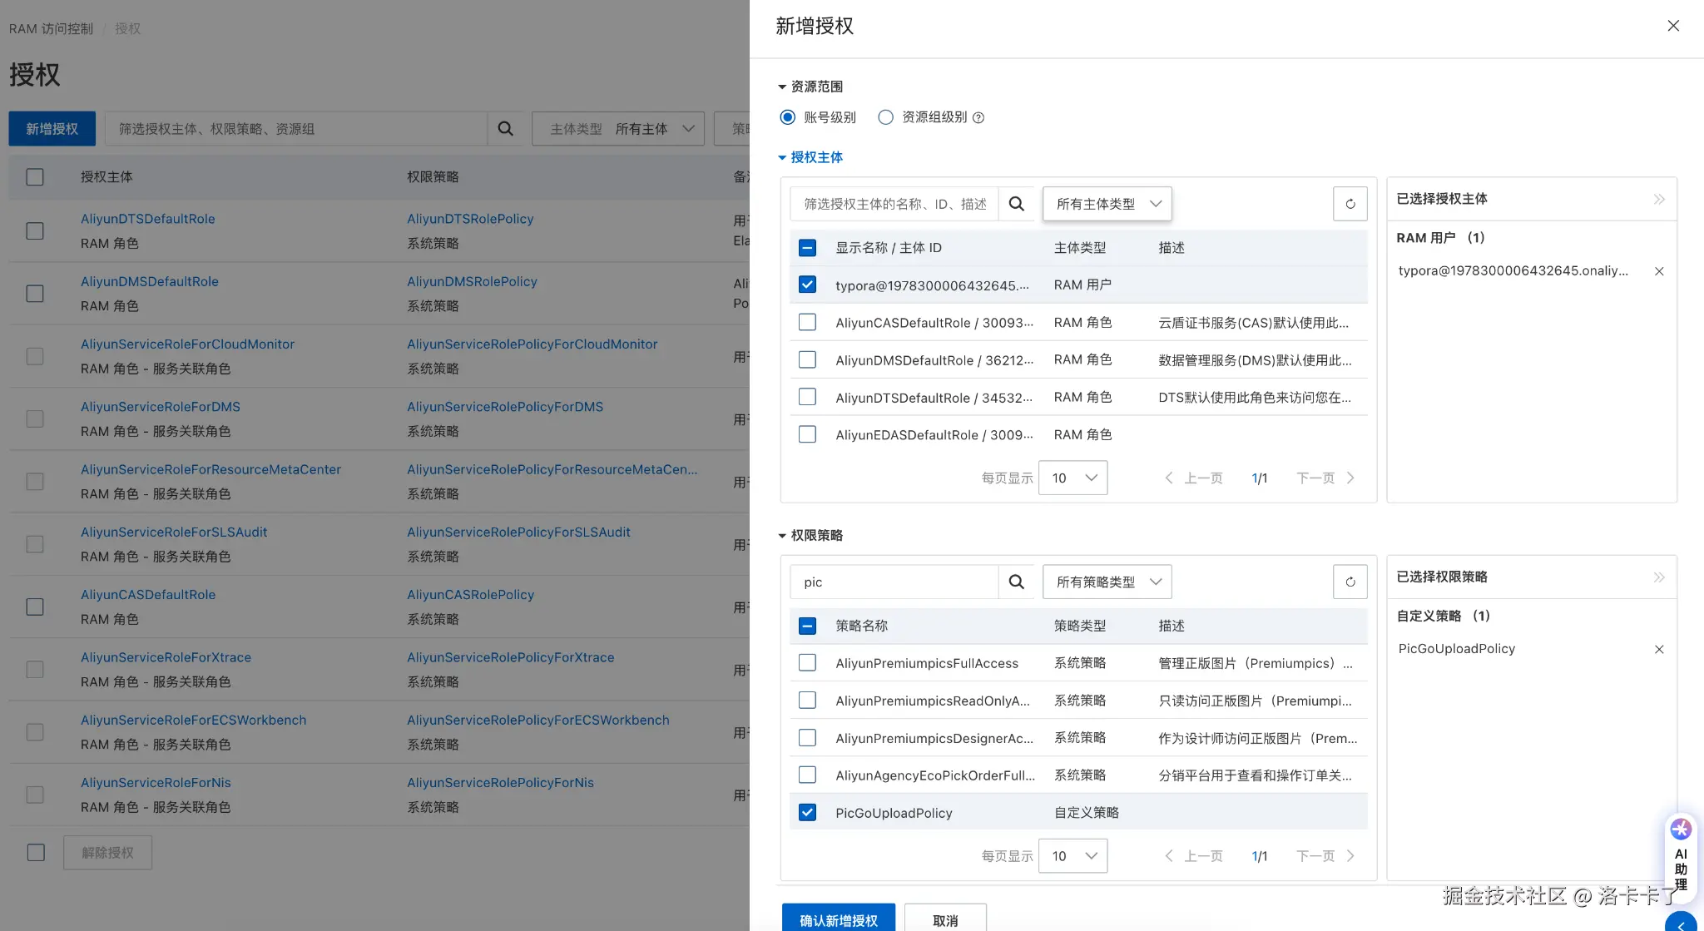Click search icon in principal filter
Screen dimensions: 1704x931
(x=1016, y=204)
